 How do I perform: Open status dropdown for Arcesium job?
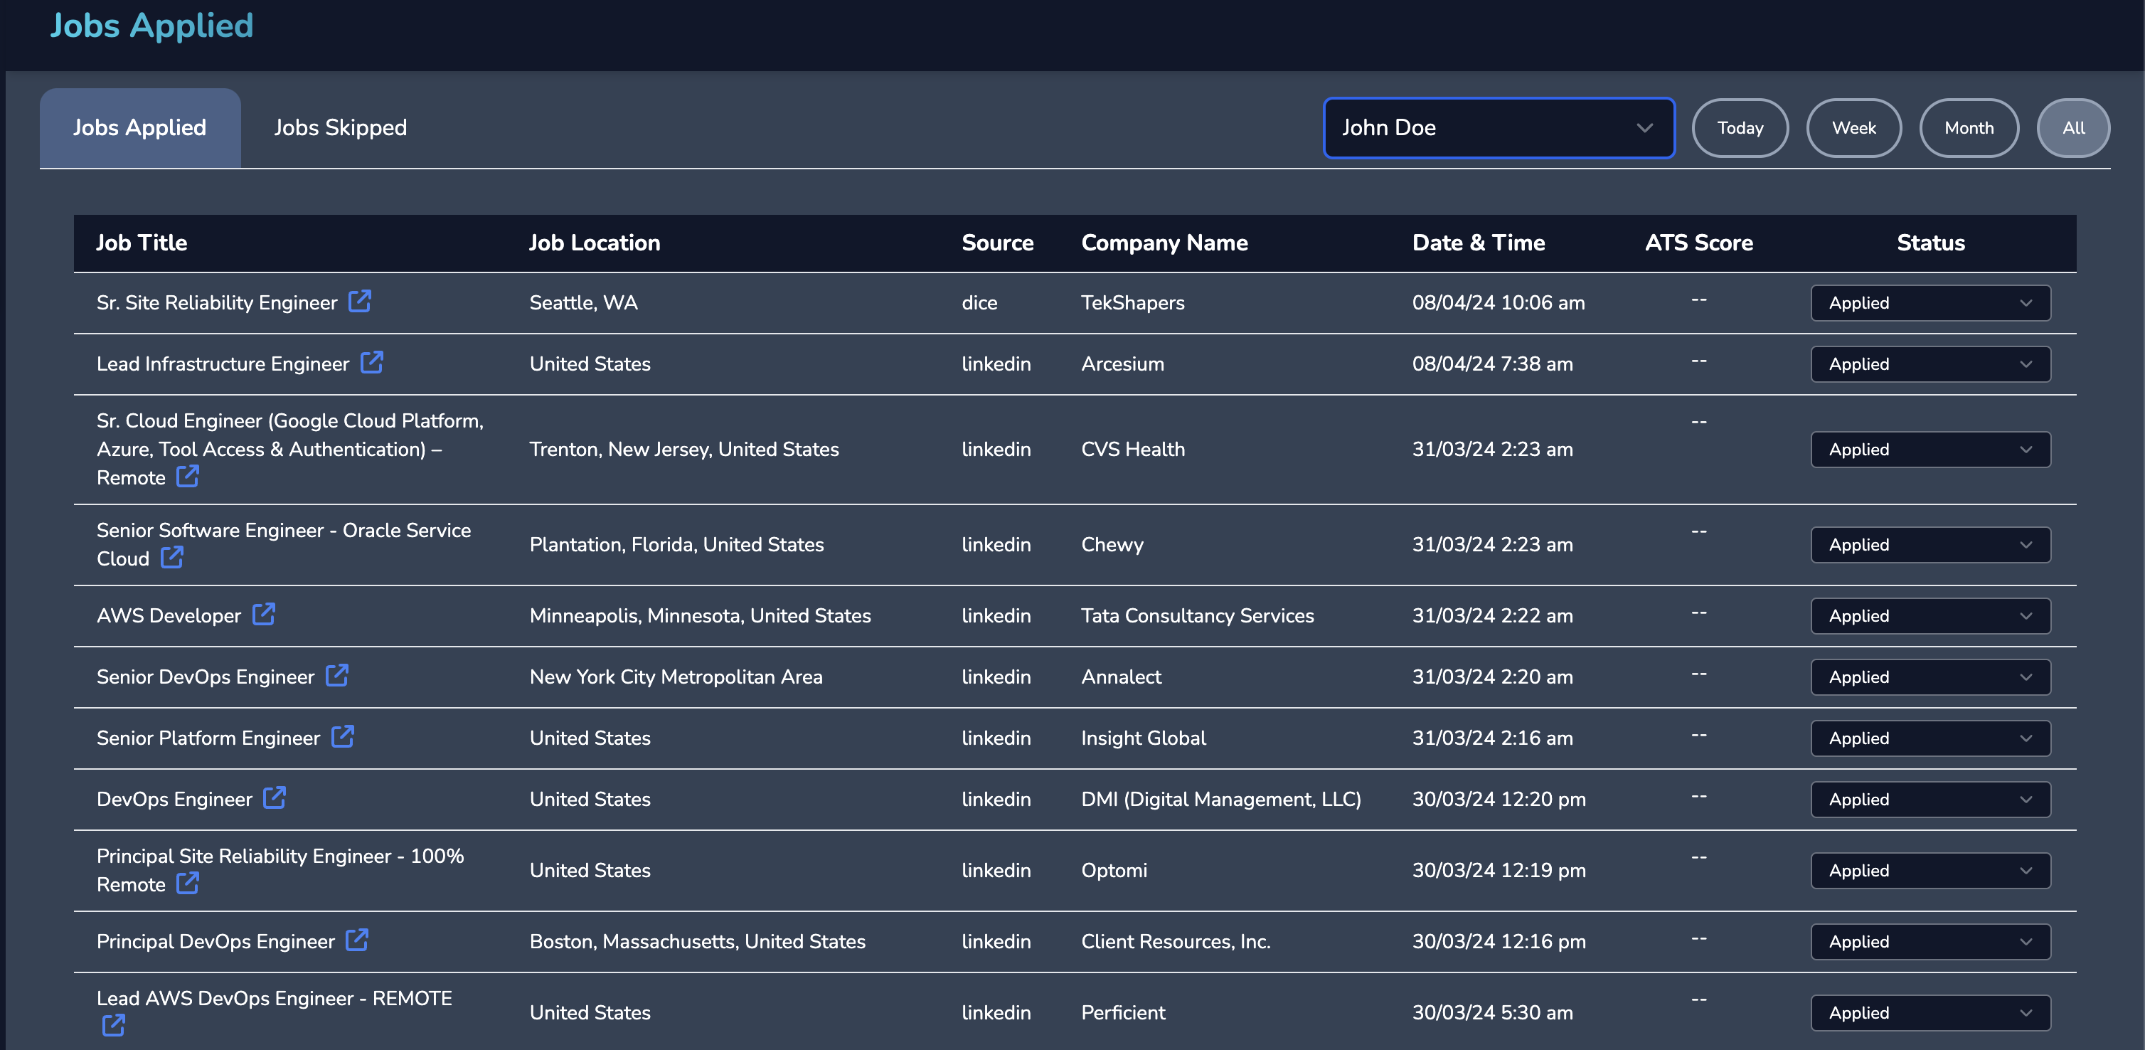(1930, 364)
